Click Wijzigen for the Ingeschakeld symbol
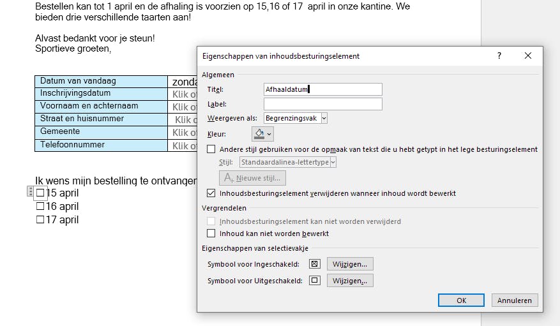Screen dimensions: 560x326 click(350, 264)
